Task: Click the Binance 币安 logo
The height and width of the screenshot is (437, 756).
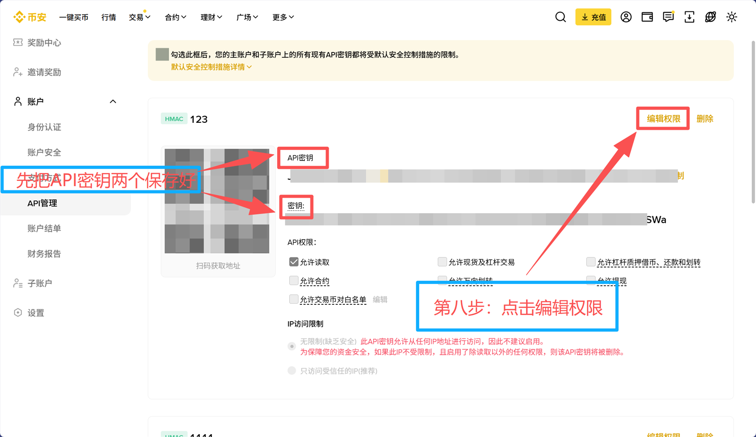Action: tap(30, 17)
